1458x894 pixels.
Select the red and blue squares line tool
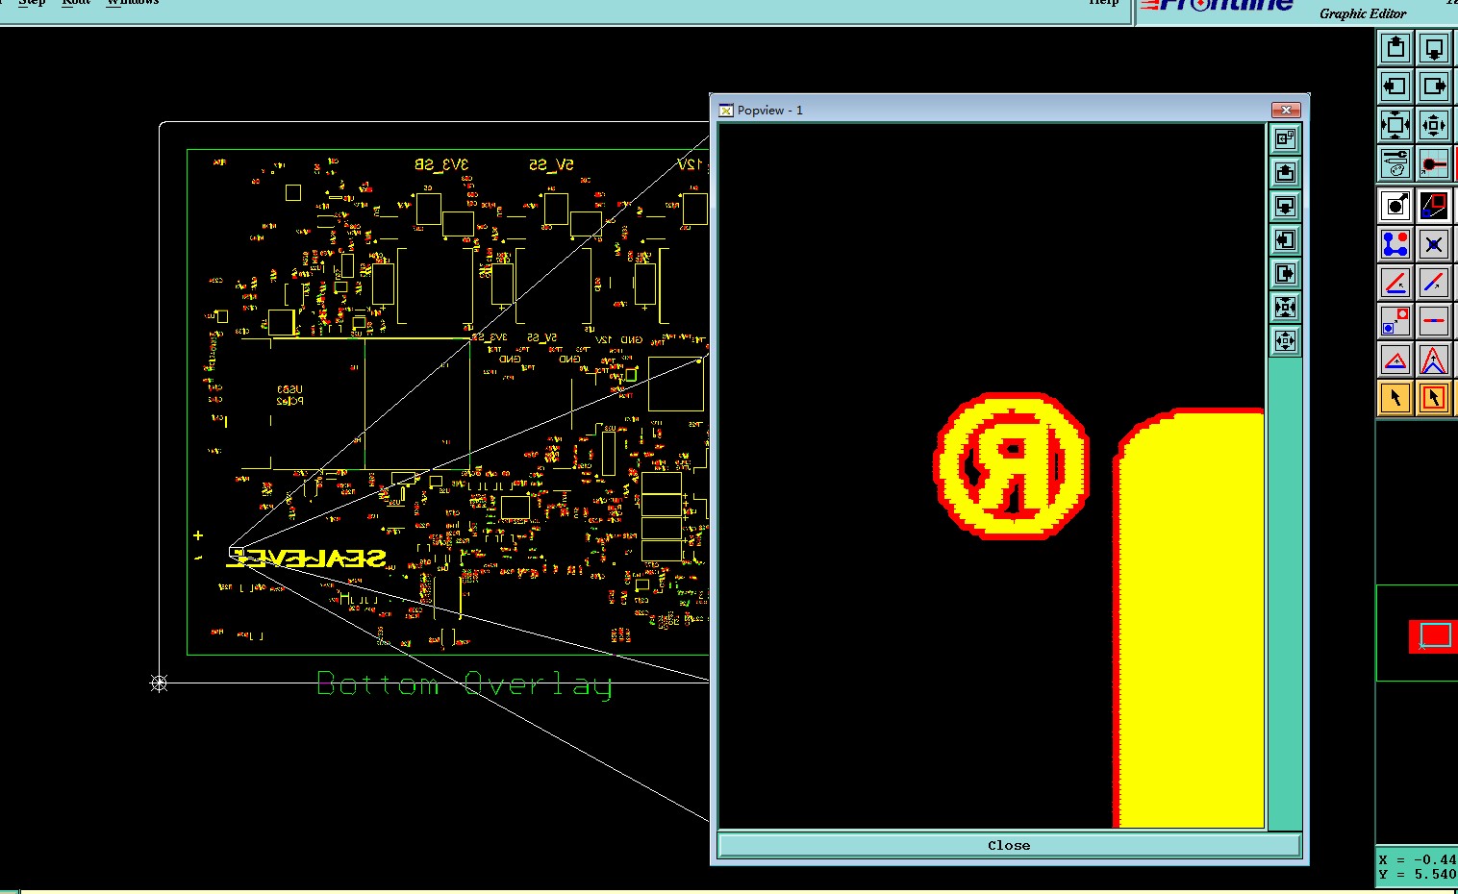(x=1433, y=206)
